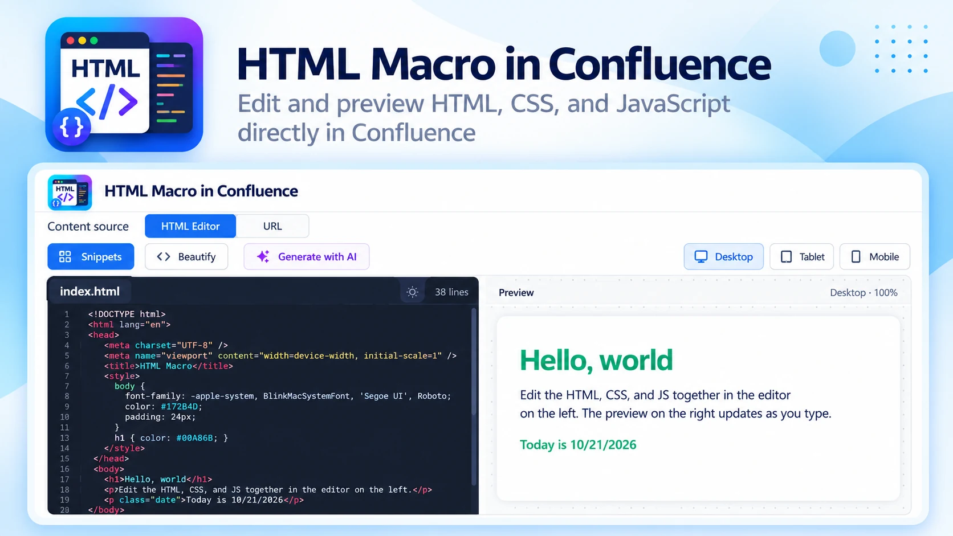Viewport: 953px width, 536px height.
Task: Select the Tablet preview mode
Action: tap(802, 257)
